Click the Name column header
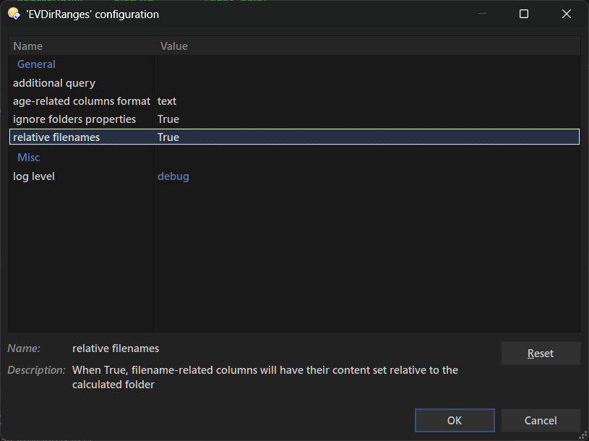This screenshot has width=589, height=441. point(28,46)
